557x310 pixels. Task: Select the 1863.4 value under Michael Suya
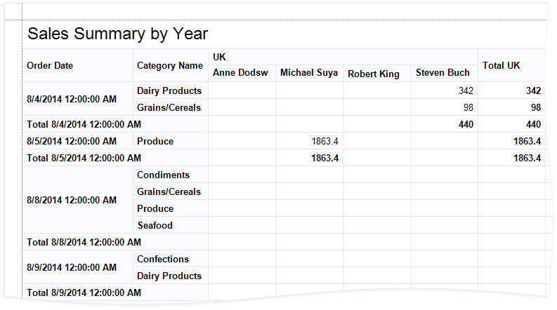pos(325,142)
